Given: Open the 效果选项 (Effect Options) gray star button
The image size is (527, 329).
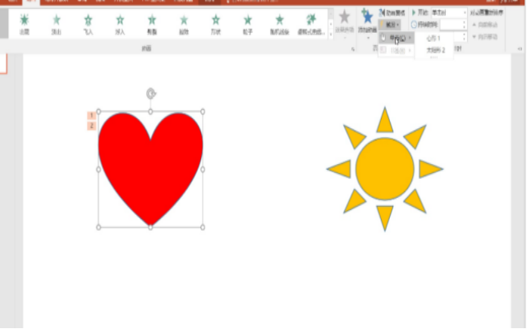Looking at the screenshot, I should coord(345,22).
